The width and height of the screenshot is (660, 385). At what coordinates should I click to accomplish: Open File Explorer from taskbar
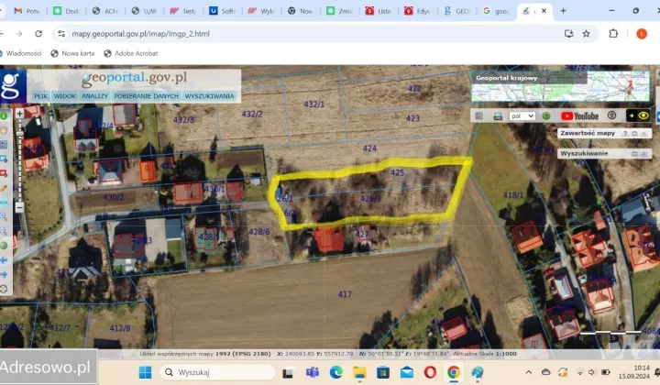click(x=360, y=372)
